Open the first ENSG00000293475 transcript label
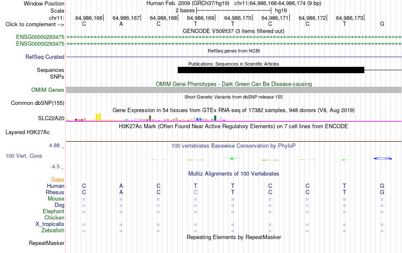Image resolution: width=402 pixels, height=253 pixels. pyautogui.click(x=40, y=37)
